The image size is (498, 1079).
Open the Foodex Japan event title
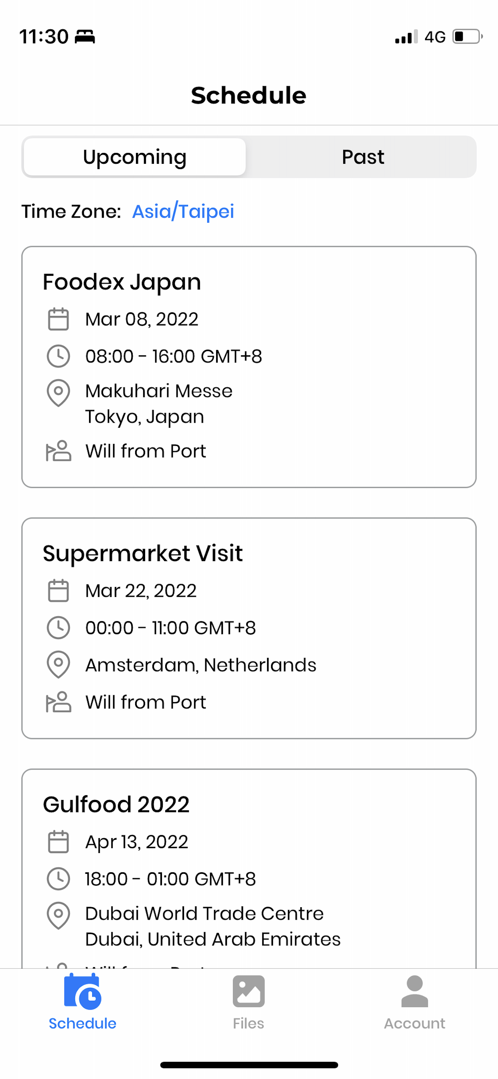tap(122, 282)
